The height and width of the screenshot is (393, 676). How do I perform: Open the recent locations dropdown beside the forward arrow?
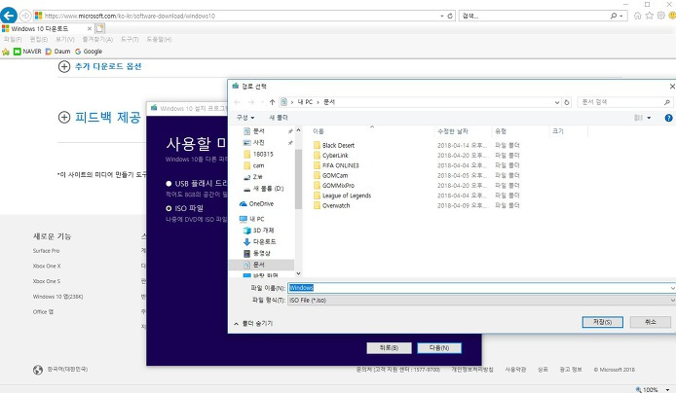pos(262,102)
